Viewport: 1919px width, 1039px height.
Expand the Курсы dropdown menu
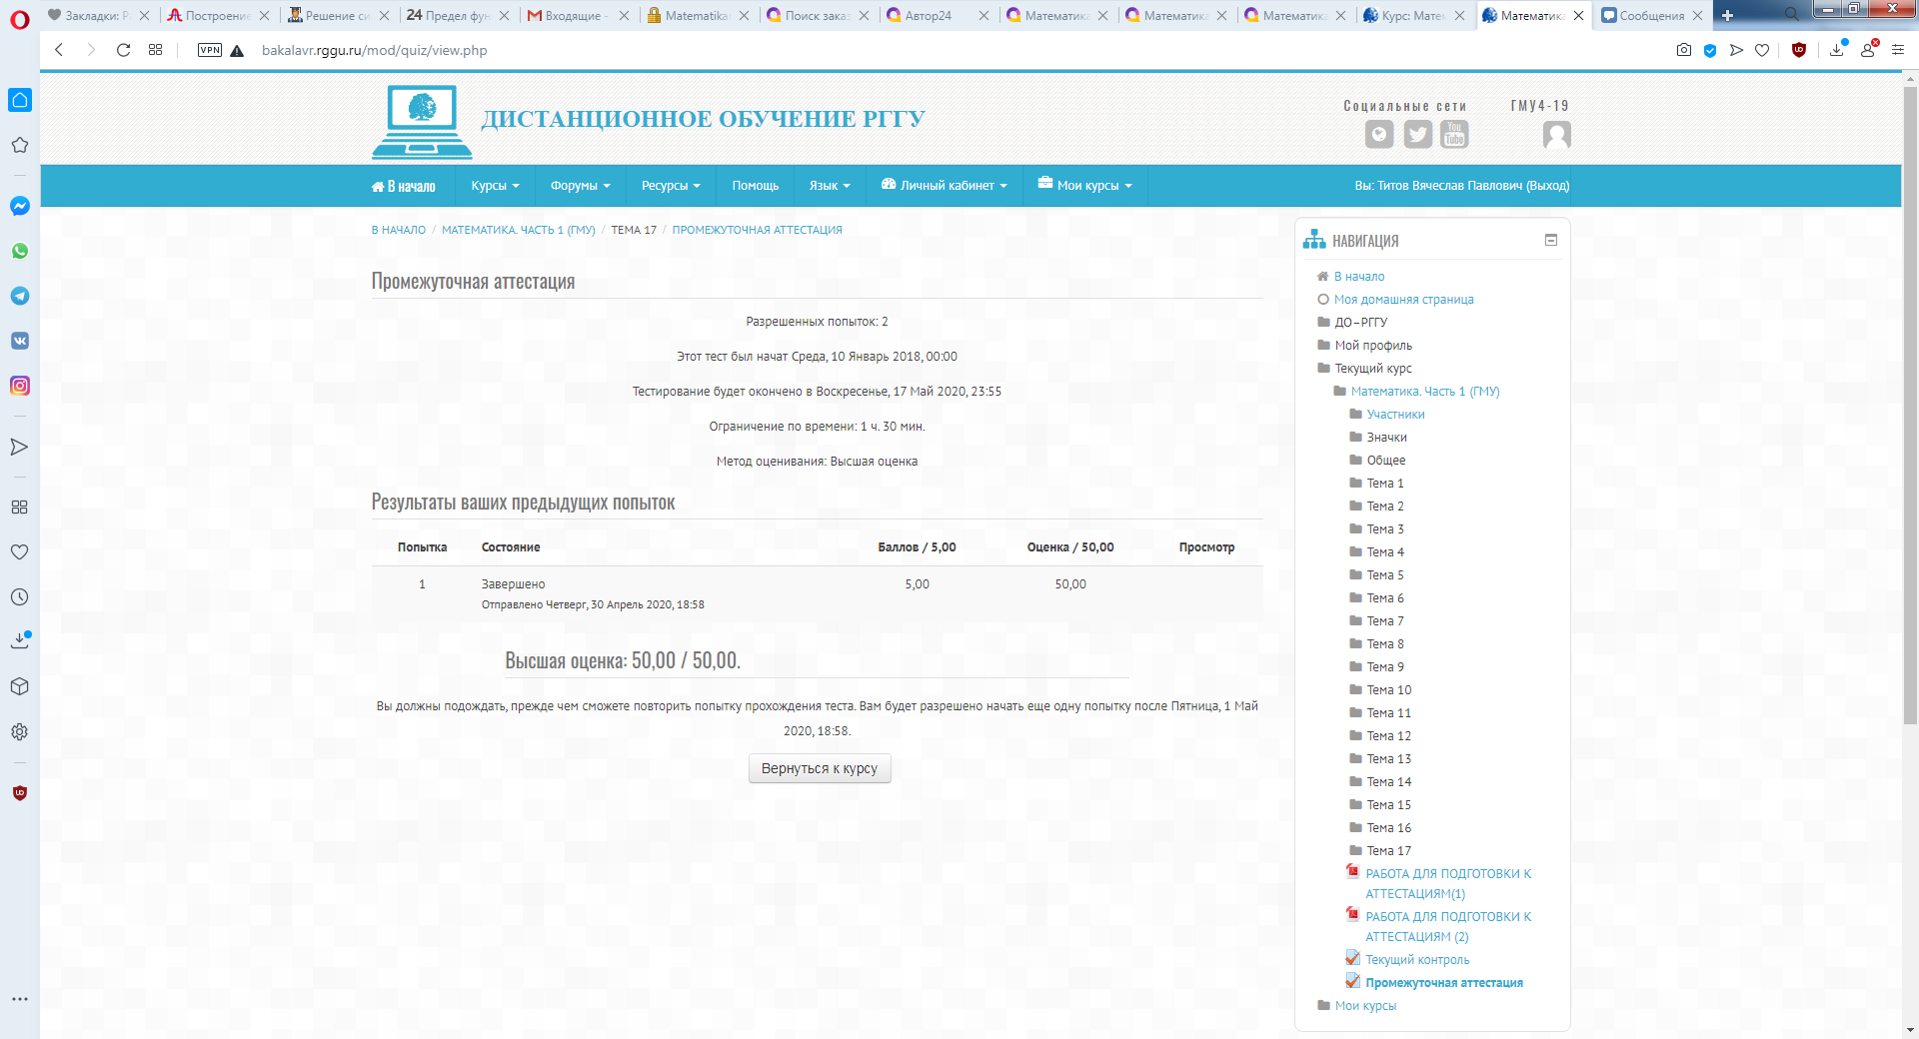click(x=495, y=186)
